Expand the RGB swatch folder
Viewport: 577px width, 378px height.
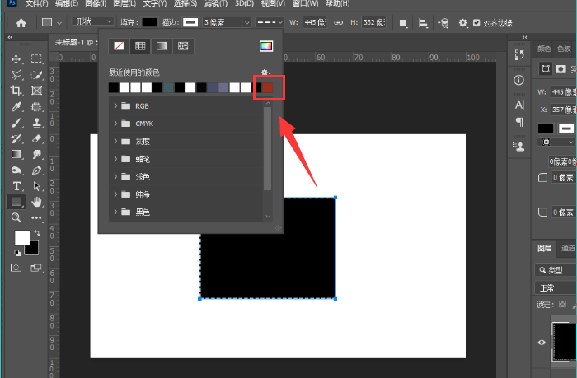(115, 106)
